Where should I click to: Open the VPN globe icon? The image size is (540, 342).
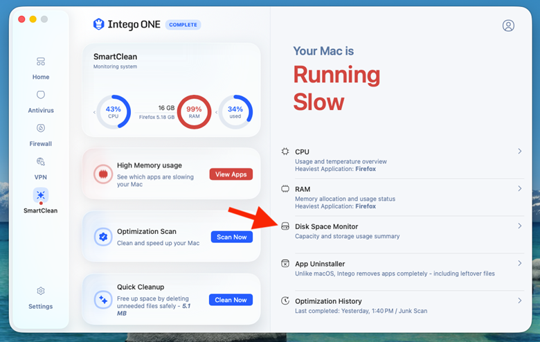(41, 161)
